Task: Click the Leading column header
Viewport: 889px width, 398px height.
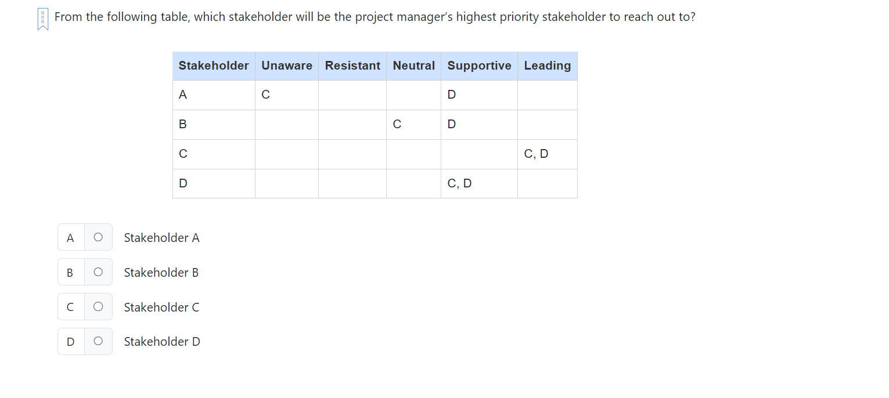Action: [x=546, y=66]
